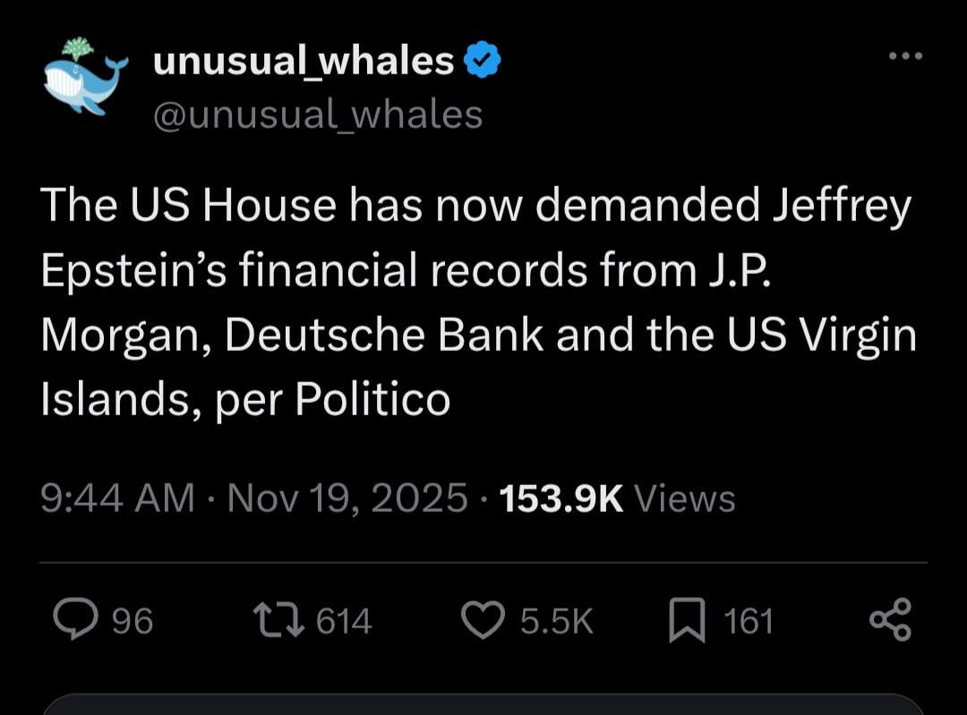Click the 614 reposts count

(x=345, y=621)
